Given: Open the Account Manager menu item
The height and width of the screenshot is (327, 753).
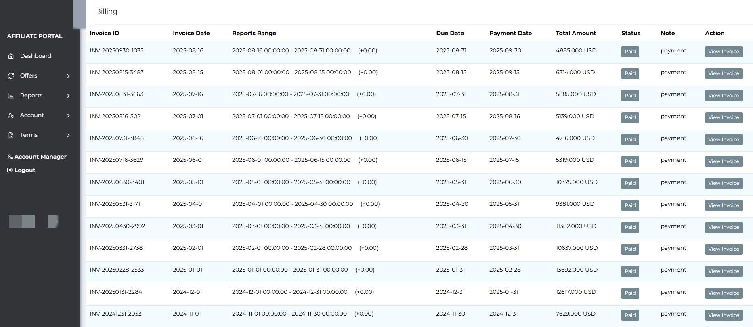Looking at the screenshot, I should pos(40,157).
